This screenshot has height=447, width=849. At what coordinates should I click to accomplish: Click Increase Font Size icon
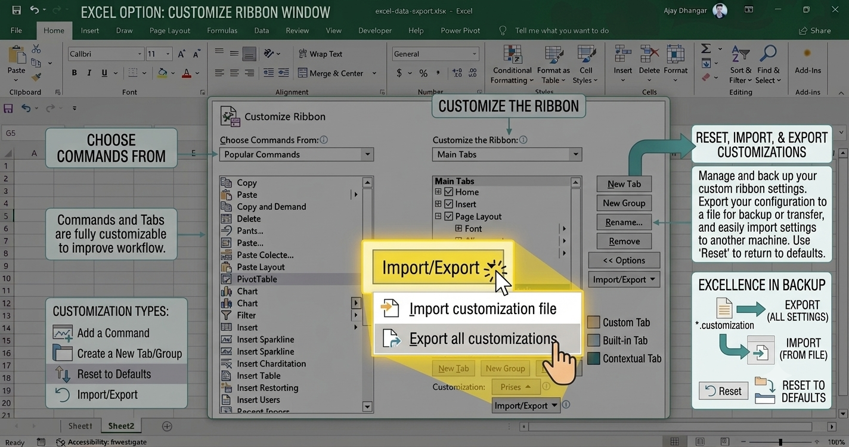tap(182, 54)
